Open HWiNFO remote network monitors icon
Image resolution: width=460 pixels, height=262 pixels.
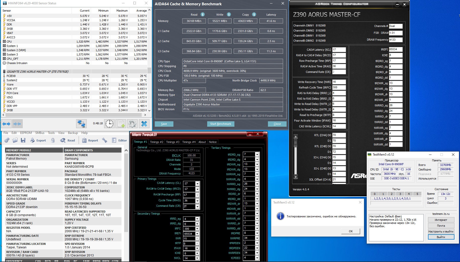click(81, 124)
